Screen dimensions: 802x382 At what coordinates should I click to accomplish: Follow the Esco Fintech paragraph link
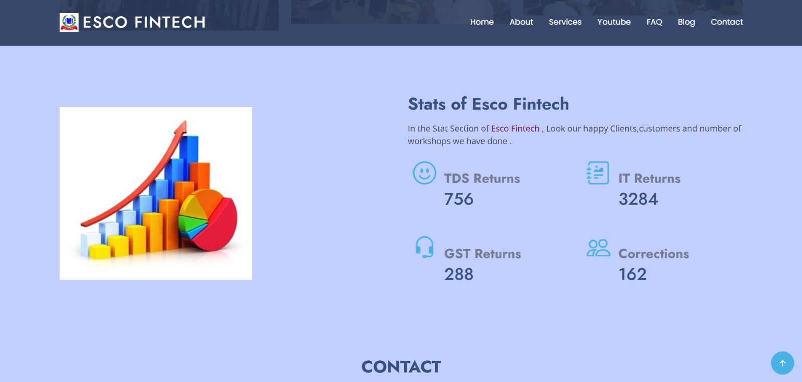click(x=515, y=129)
